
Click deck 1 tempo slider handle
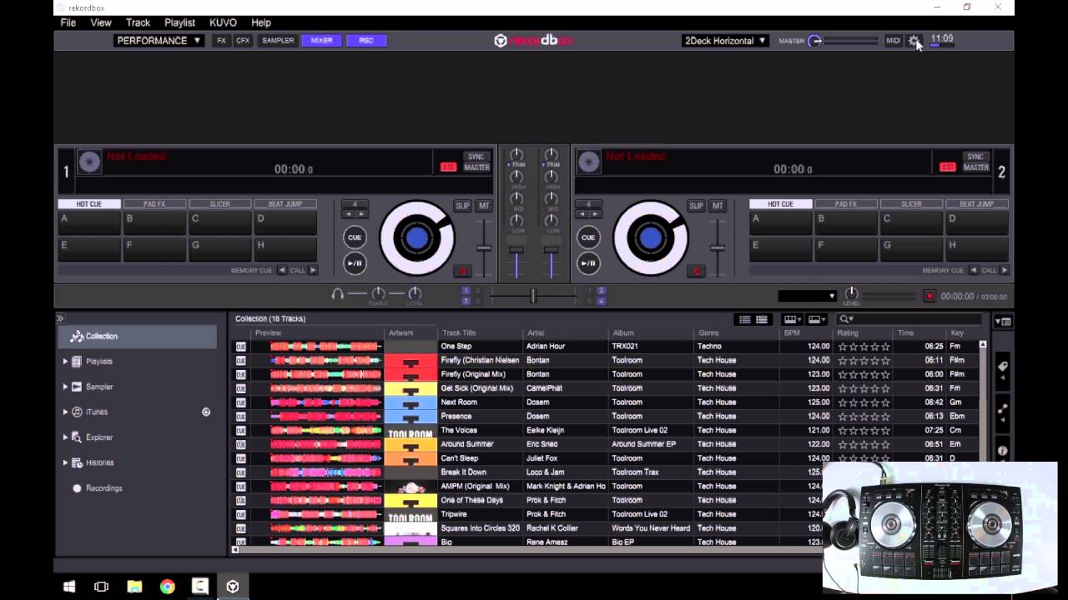click(x=483, y=247)
